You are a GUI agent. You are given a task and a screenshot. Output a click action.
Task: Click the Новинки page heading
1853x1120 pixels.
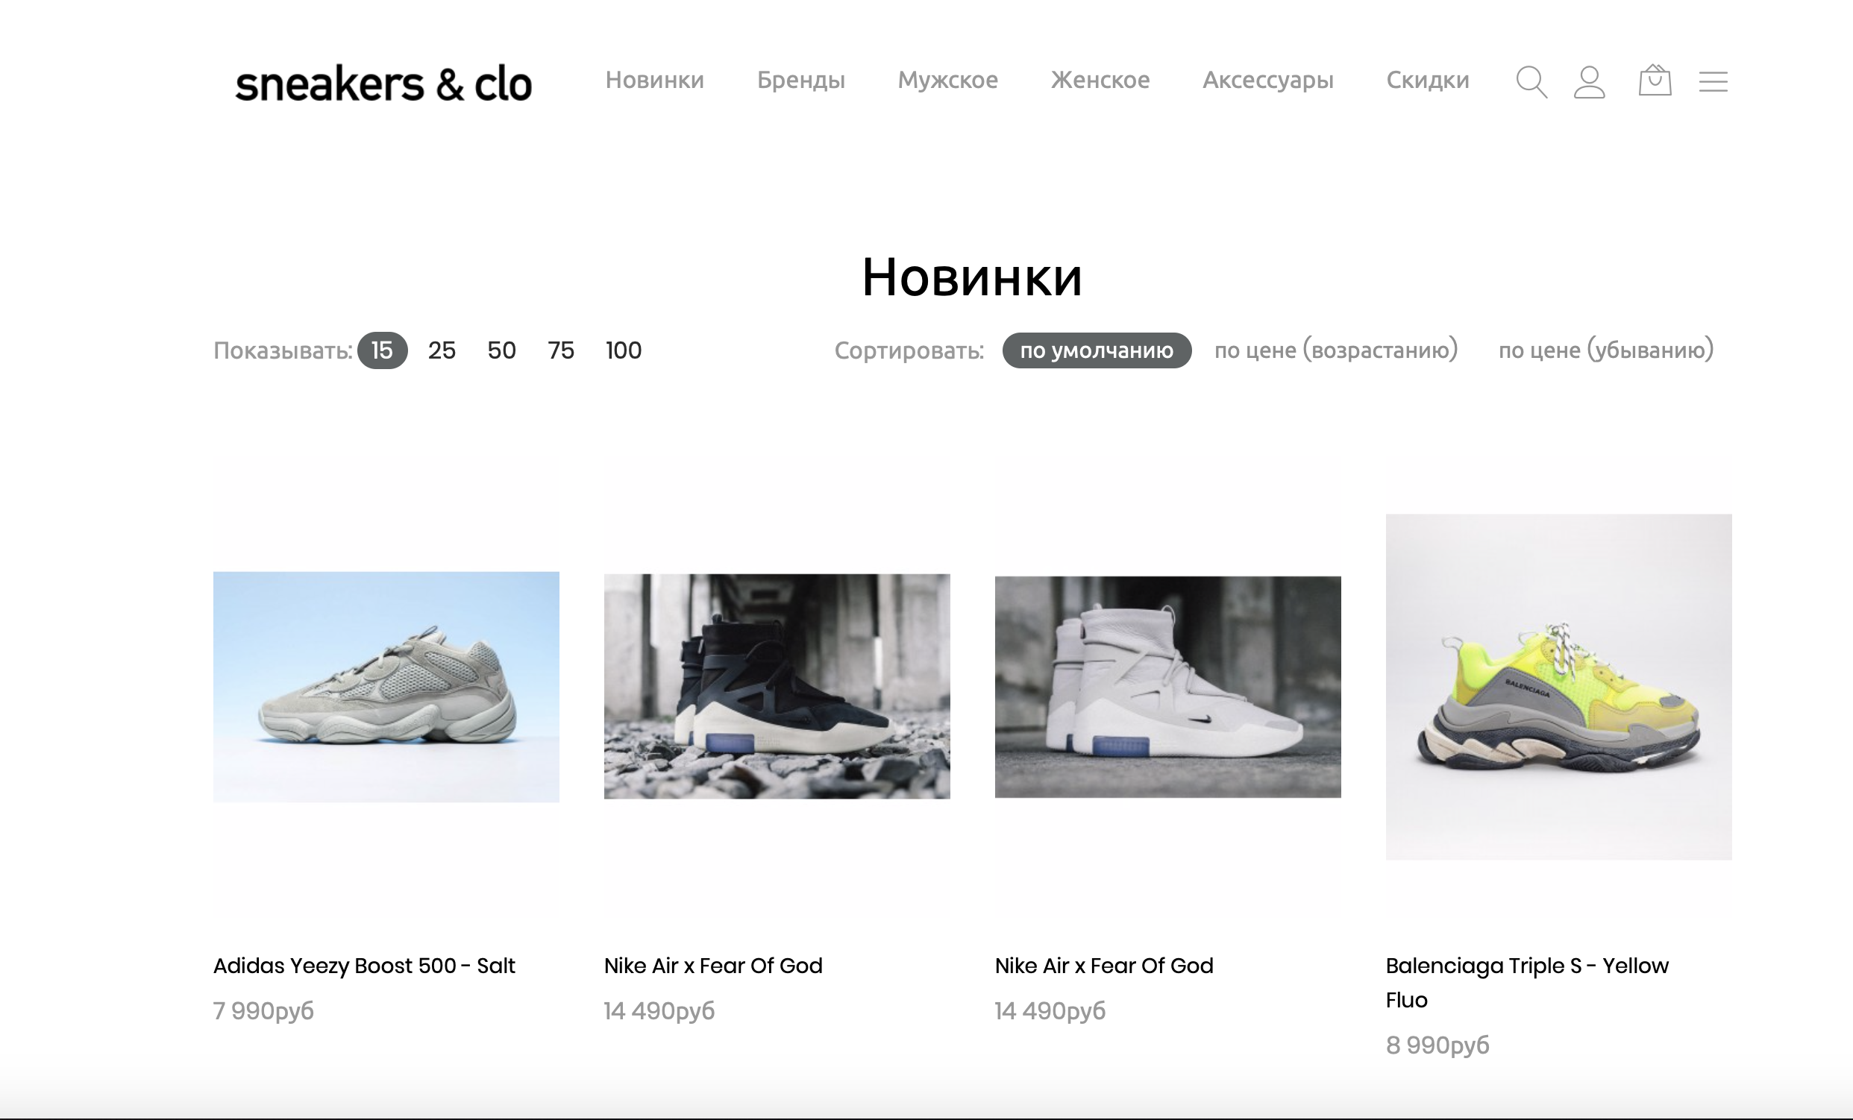click(x=971, y=277)
